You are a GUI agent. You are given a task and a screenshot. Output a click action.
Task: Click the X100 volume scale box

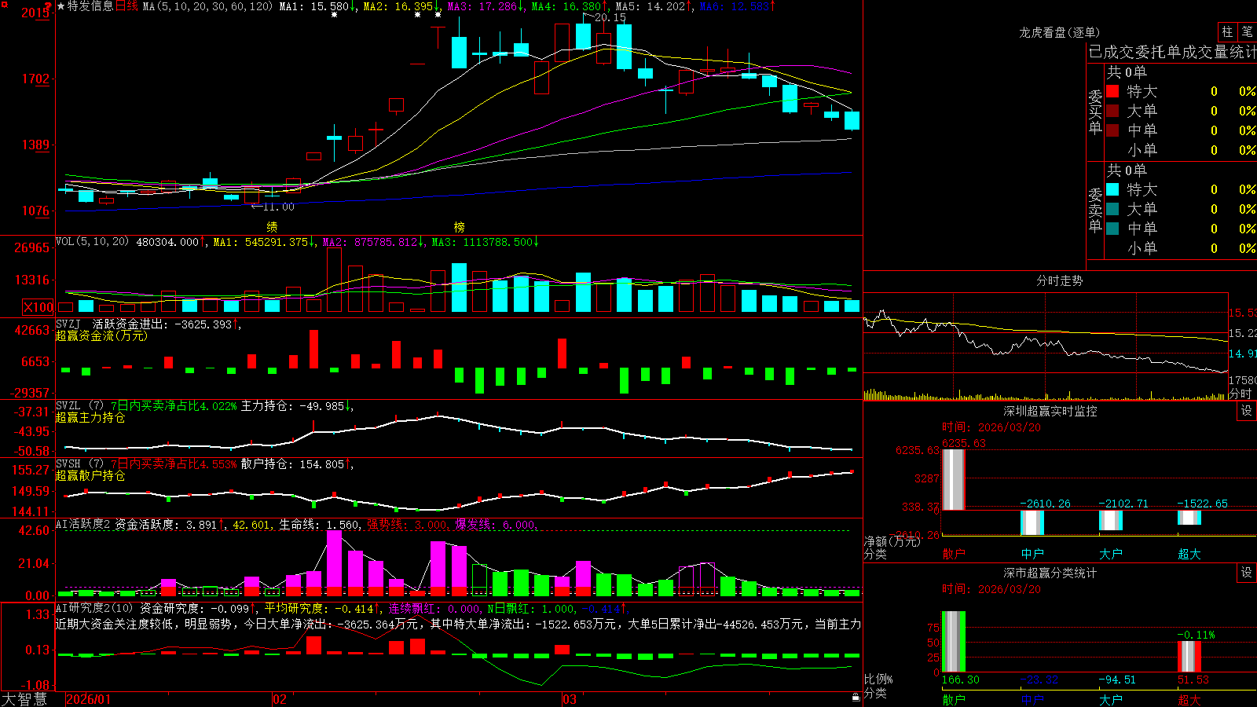pos(38,307)
